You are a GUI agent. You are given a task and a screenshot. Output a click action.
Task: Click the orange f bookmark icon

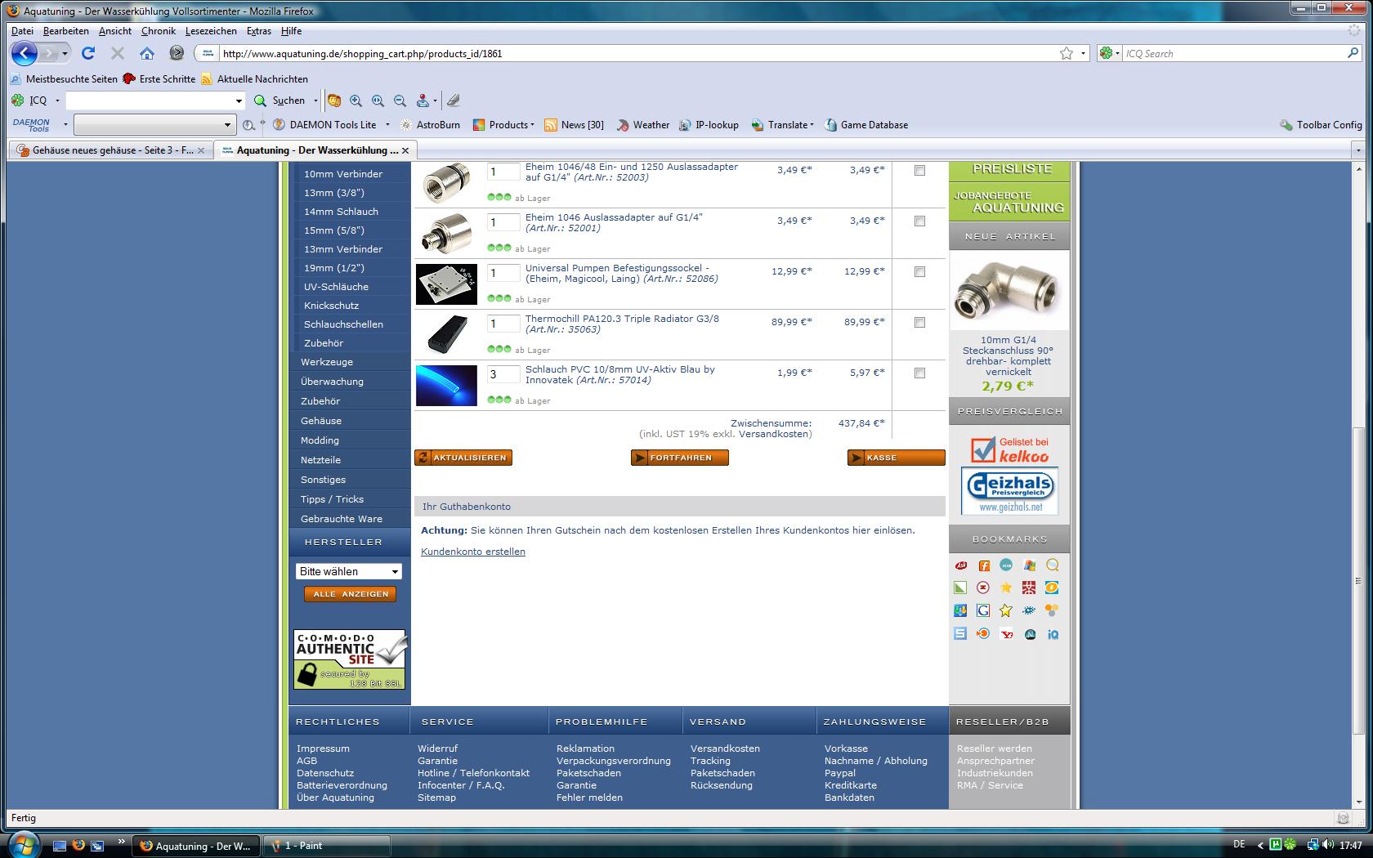[x=984, y=565]
